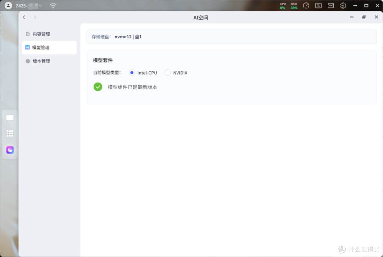The image size is (383, 257).
Task: Go back using the left arrow
Action: (24, 17)
